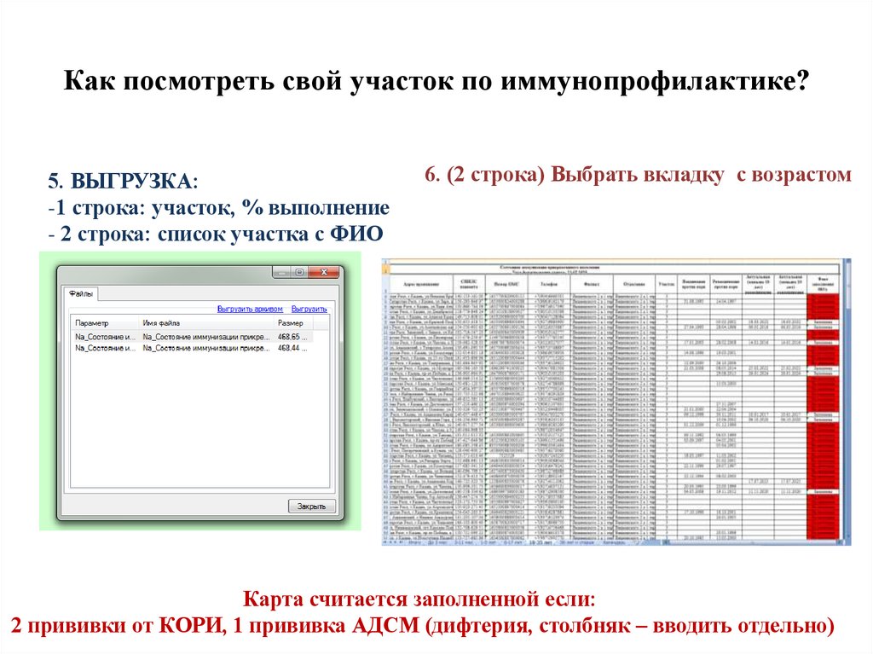
Task: Switch to the Файлы tab in the dialog
Action: [x=82, y=292]
